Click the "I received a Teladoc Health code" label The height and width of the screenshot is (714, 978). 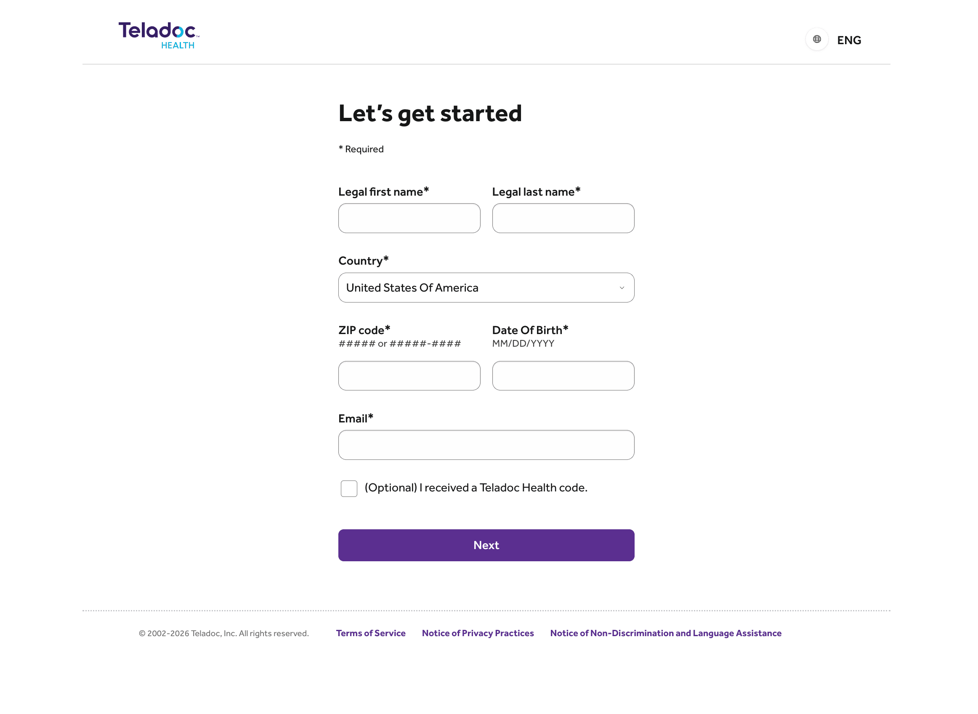click(476, 488)
